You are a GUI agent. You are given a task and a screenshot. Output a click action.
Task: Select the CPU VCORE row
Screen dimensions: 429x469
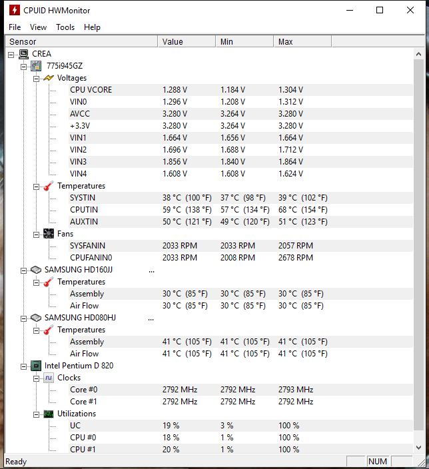pos(241,90)
